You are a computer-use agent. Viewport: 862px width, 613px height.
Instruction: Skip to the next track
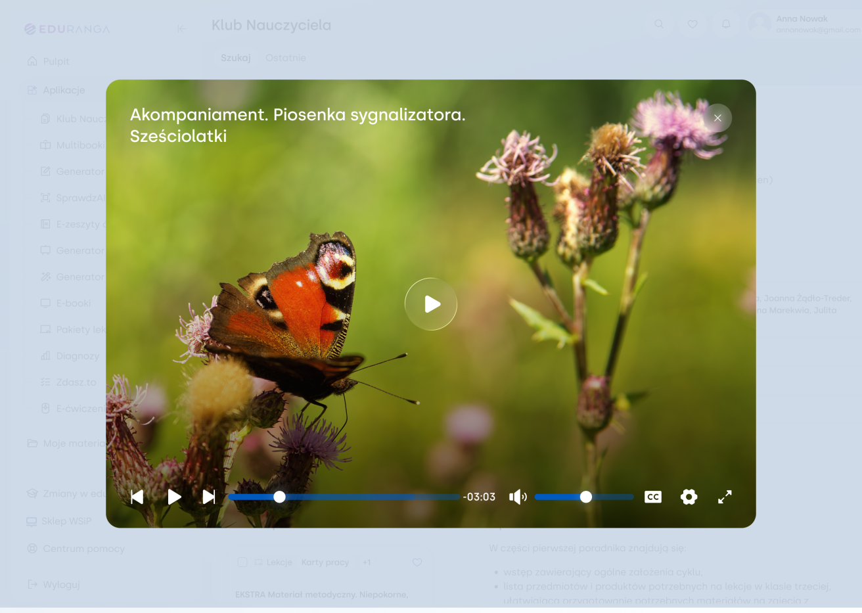click(x=209, y=497)
